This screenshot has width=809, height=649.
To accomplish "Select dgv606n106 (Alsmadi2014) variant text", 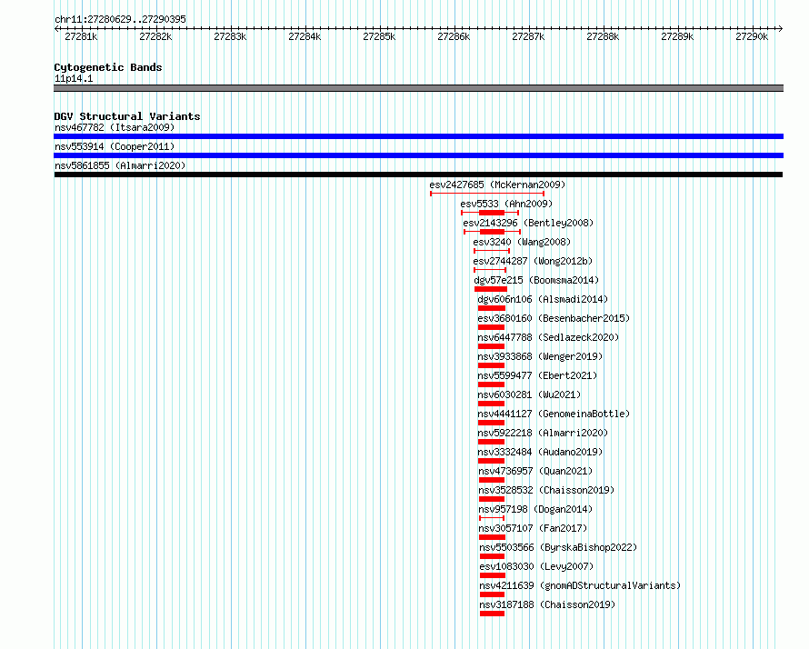I will tap(543, 299).
